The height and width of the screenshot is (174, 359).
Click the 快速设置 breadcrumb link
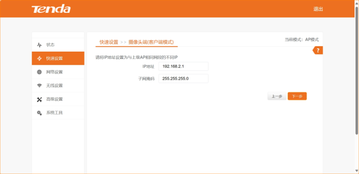(109, 42)
